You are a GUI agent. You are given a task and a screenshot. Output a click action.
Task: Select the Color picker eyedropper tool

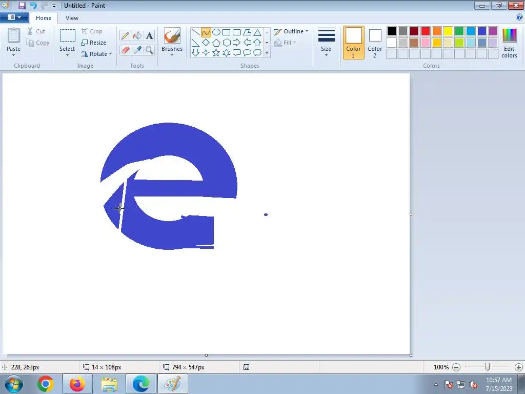pyautogui.click(x=137, y=50)
